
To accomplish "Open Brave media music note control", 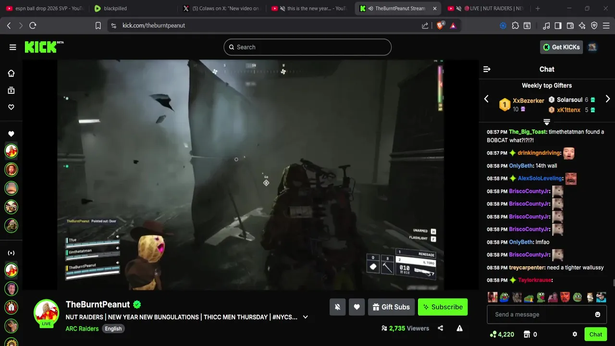I will pyautogui.click(x=546, y=25).
